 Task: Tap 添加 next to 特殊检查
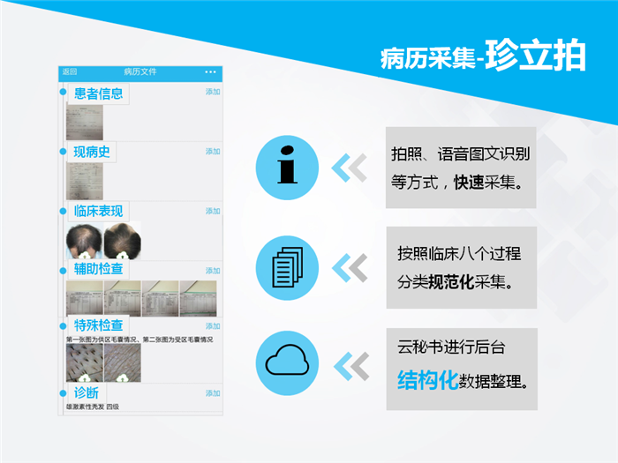pyautogui.click(x=213, y=326)
